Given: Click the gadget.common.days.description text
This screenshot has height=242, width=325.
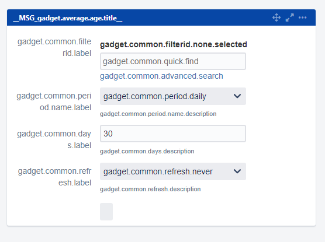Looking at the screenshot, I should click(147, 151).
